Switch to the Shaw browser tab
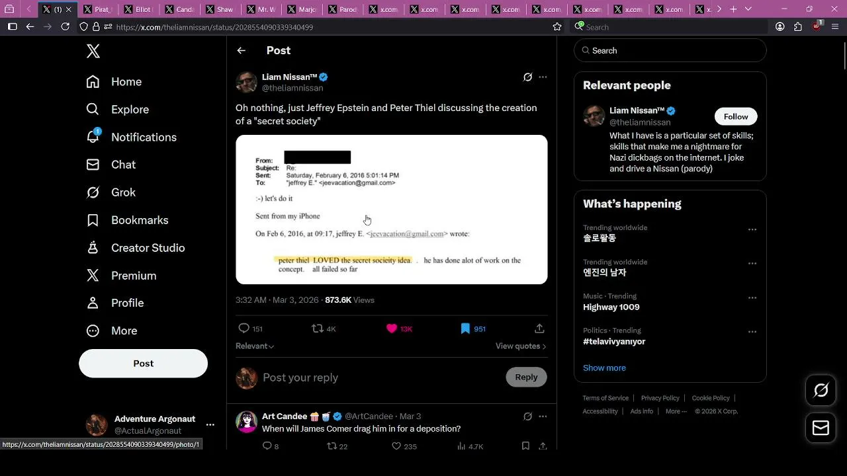 [x=220, y=9]
